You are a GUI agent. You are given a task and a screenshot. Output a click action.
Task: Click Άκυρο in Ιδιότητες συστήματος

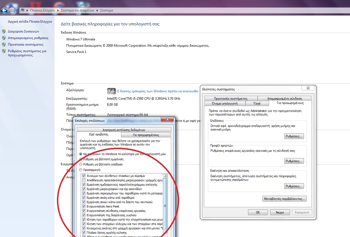tap(280, 212)
